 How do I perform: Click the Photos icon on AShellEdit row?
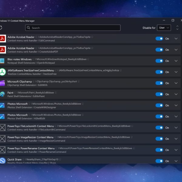click(2, 116)
